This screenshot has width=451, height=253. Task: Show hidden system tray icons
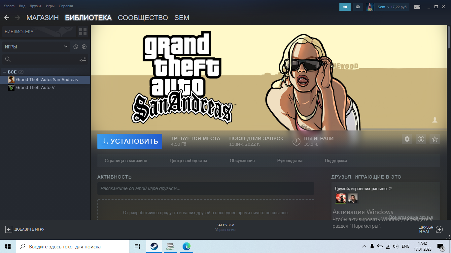coord(364,246)
